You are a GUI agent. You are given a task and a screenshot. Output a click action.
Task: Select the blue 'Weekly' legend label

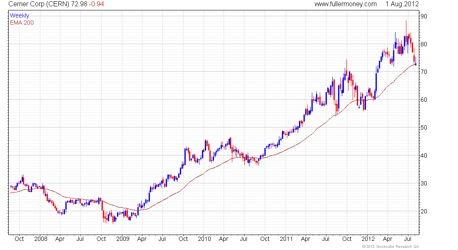(x=20, y=15)
